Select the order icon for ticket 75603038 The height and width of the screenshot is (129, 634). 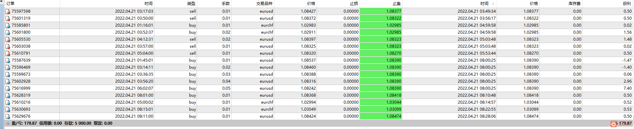(x=8, y=46)
